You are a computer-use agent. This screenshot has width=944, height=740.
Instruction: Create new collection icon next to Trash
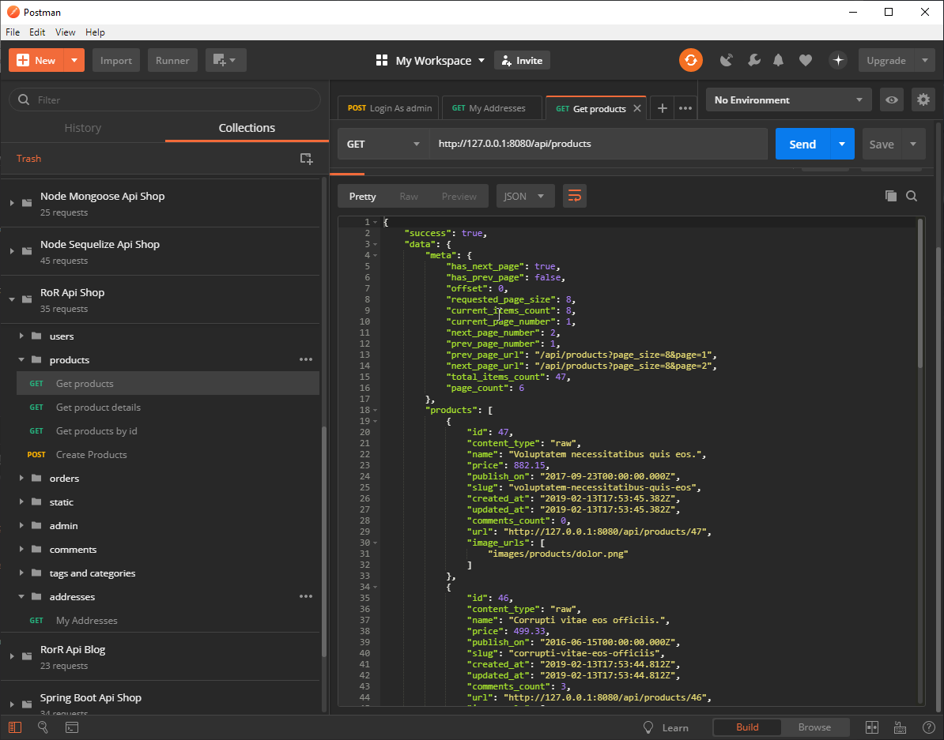[x=307, y=158]
